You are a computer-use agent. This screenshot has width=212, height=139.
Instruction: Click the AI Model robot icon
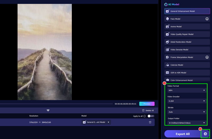pos(166,4)
